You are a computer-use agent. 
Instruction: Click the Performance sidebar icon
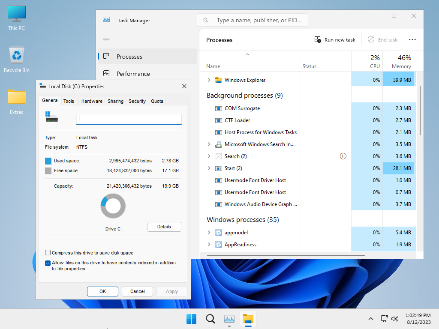[106, 74]
